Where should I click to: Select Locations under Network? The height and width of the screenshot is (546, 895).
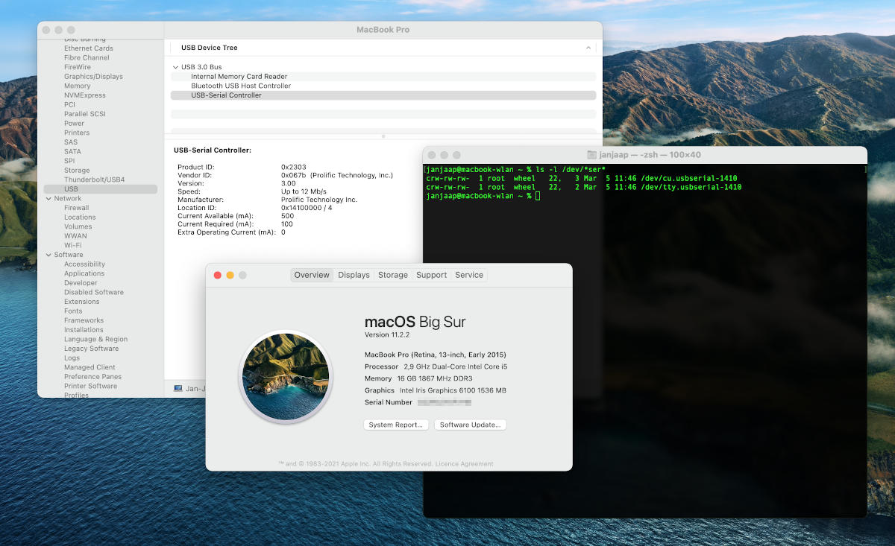tap(80, 218)
